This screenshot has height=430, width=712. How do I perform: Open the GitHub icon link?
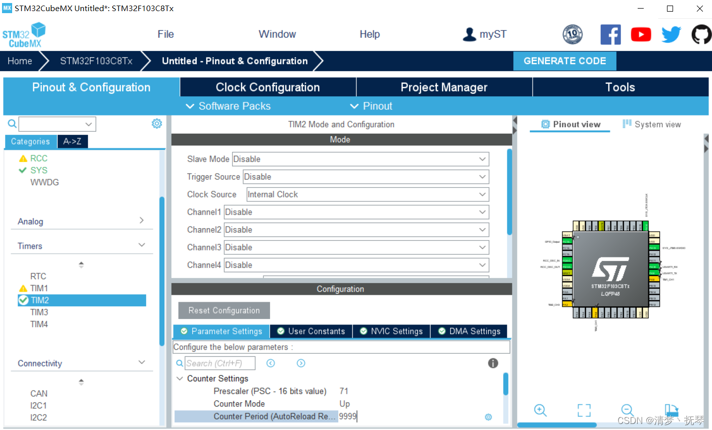(701, 35)
